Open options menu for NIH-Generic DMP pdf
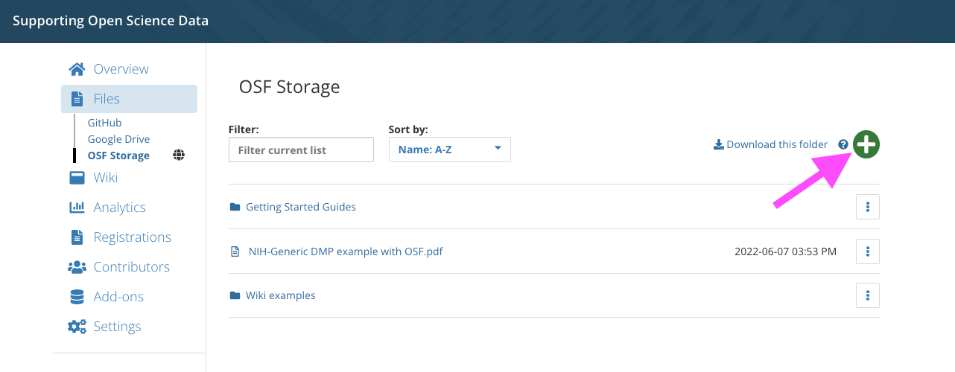This screenshot has height=372, width=955. [868, 251]
